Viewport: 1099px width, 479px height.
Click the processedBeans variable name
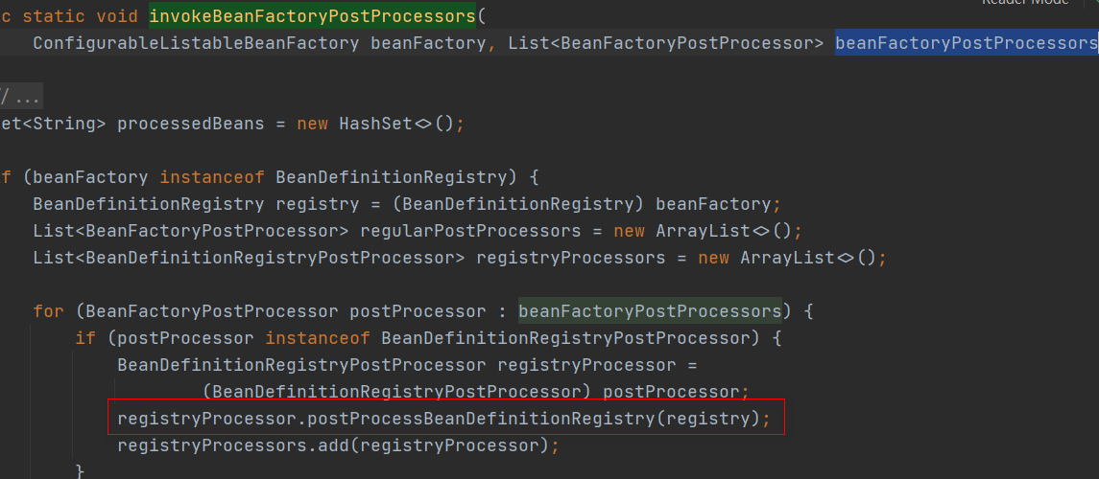[x=191, y=125]
